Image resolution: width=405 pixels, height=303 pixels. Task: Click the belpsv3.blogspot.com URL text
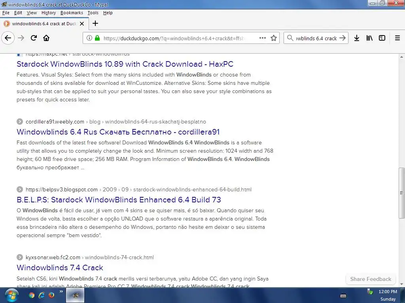(62, 189)
